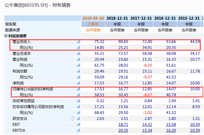The height and width of the screenshot is (135, 204).
Task: Select 营业利润 value 20.94
Action: coord(99,60)
